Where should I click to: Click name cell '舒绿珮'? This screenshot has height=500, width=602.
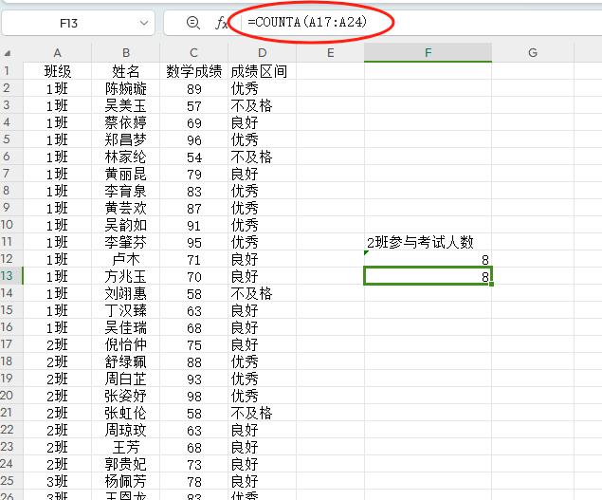click(x=125, y=361)
